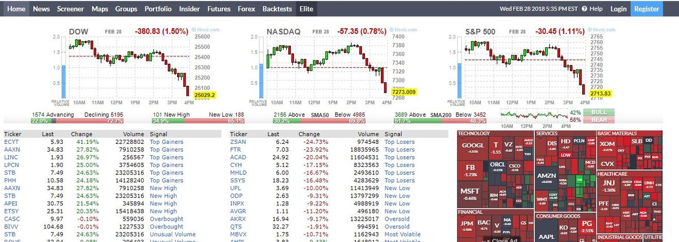The width and height of the screenshot is (679, 242).
Task: Open the CYH ticker
Action: (x=237, y=165)
